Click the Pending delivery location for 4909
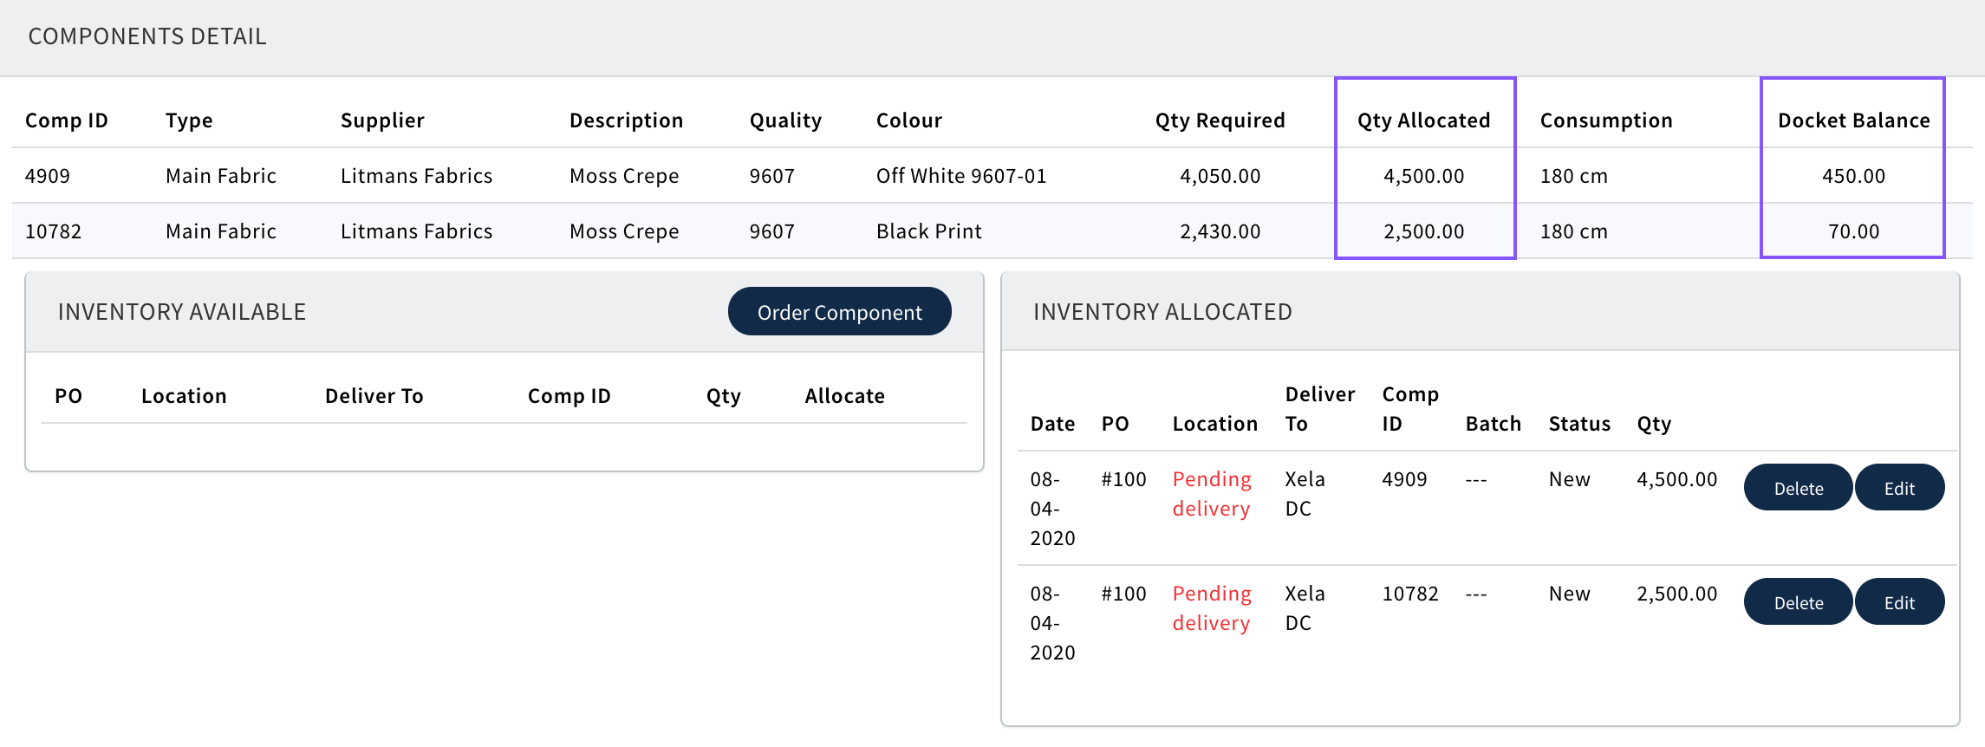The width and height of the screenshot is (1985, 747). (1211, 494)
